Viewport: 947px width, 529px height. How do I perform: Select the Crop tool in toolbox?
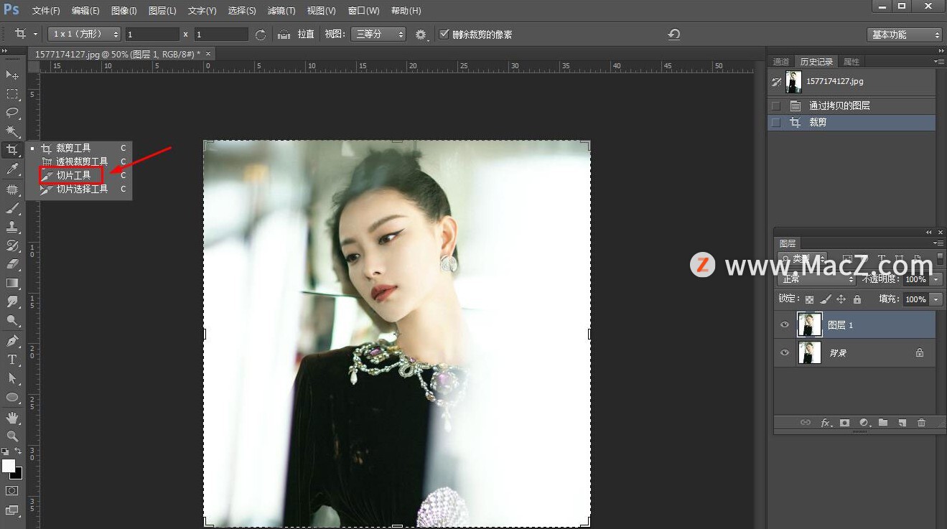click(12, 150)
